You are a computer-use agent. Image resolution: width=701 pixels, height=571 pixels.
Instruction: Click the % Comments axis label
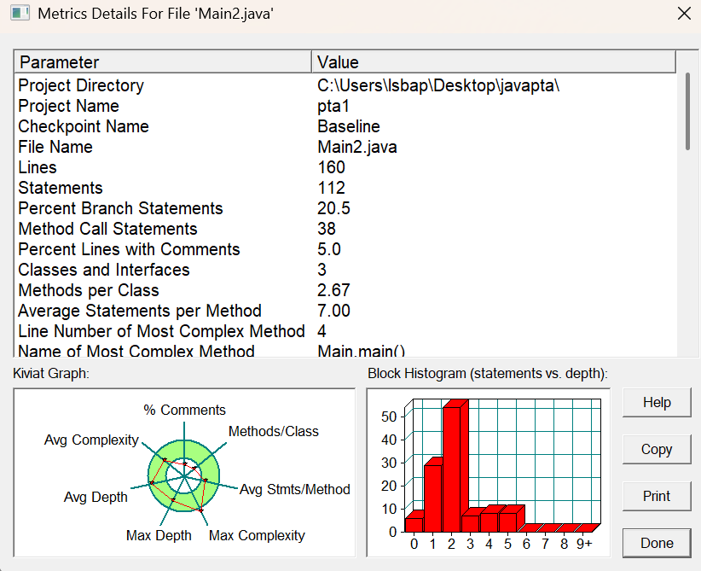pos(184,410)
